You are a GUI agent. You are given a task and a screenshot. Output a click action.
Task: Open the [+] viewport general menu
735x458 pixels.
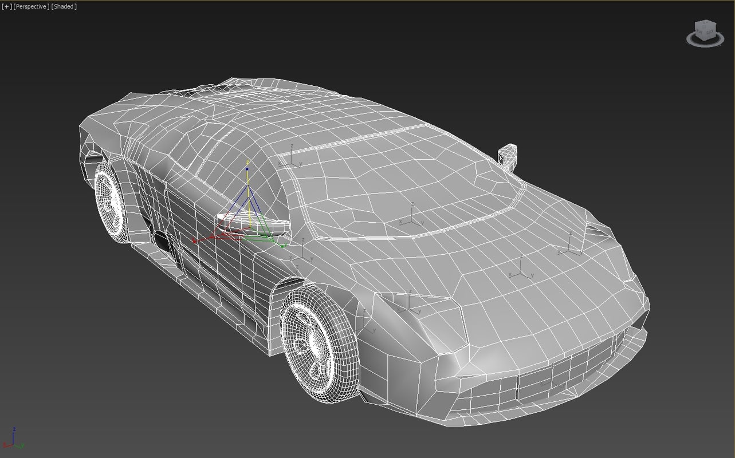(x=6, y=6)
